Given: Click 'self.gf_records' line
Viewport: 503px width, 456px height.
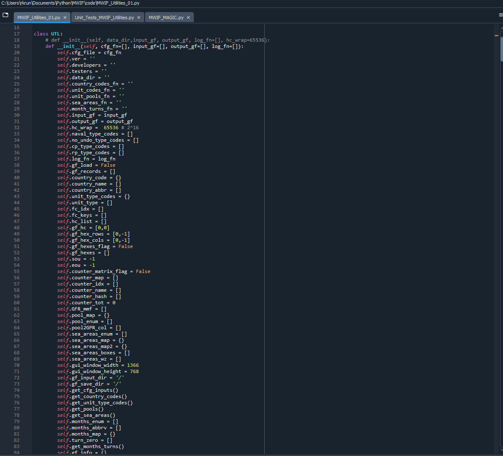Looking at the screenshot, I should [x=86, y=171].
